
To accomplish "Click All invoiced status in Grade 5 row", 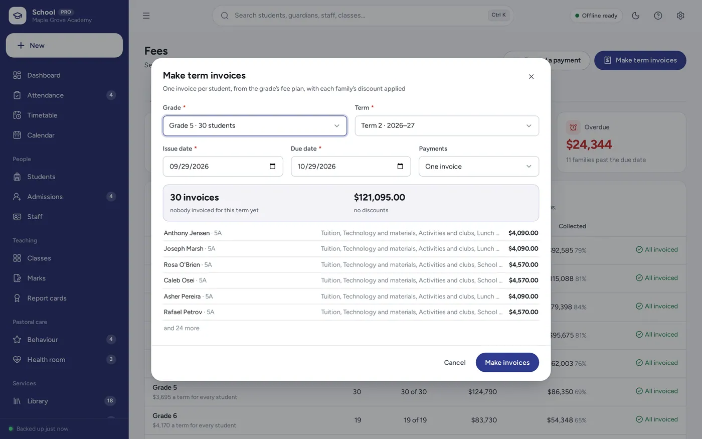I will (656, 391).
